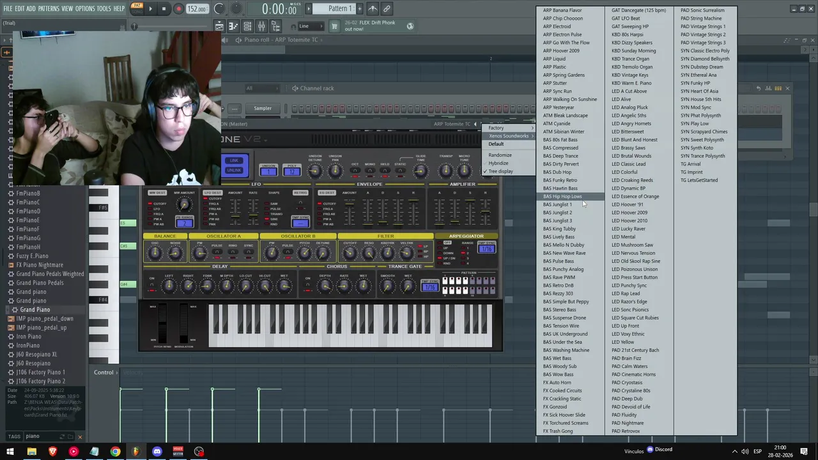
Task: Expand the Xenos Soundworks submenu
Action: (x=509, y=135)
